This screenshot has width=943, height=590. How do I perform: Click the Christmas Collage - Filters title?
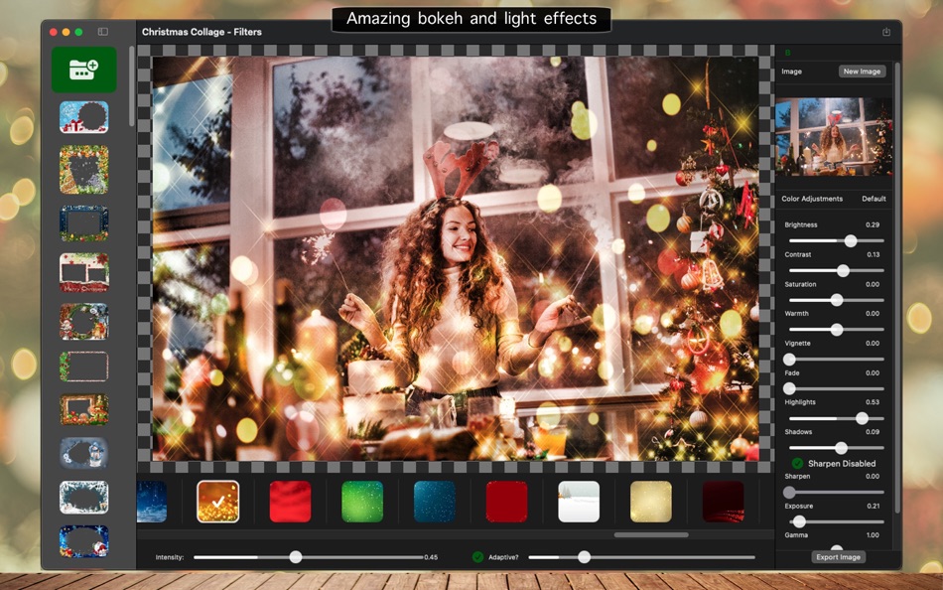202,32
